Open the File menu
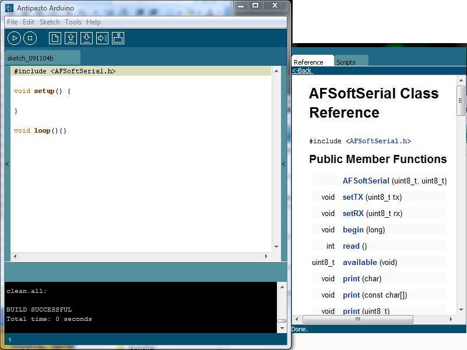 click(12, 22)
